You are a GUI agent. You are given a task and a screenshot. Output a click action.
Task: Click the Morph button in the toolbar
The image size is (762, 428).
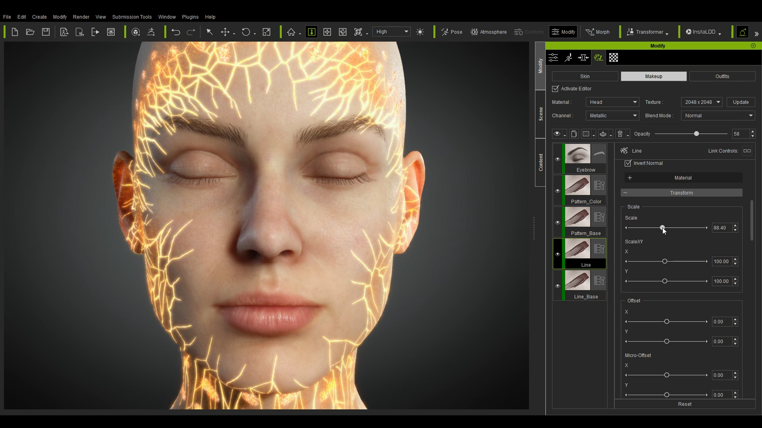point(598,32)
